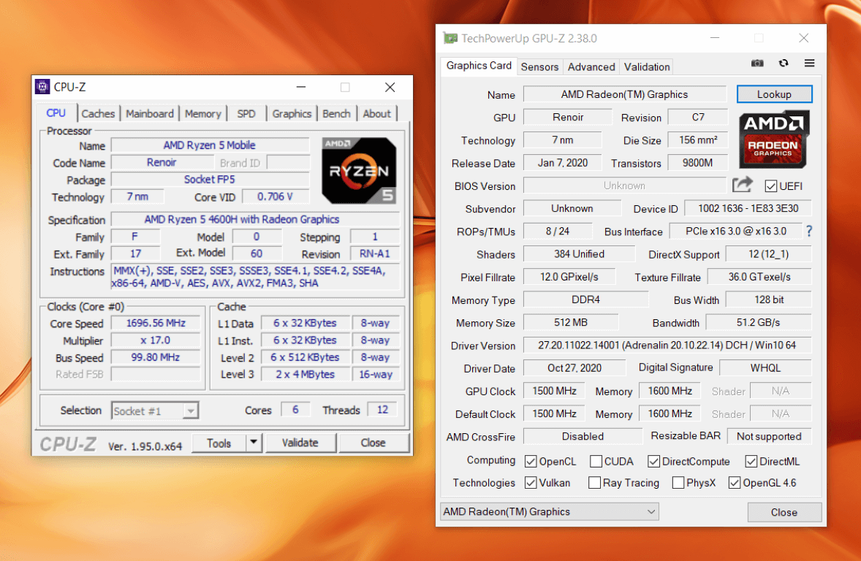The height and width of the screenshot is (561, 861).
Task: Open the Socket #1 selection dropdown
Action: tap(190, 411)
